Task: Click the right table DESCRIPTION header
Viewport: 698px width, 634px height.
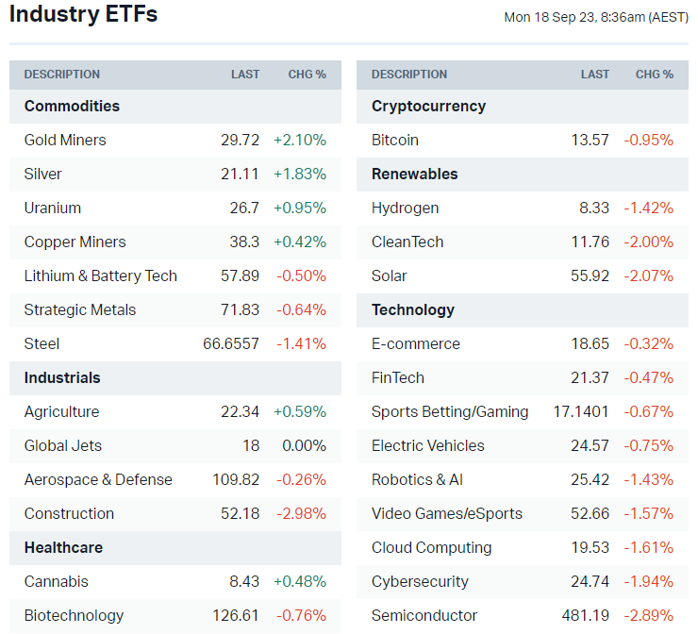Action: click(x=409, y=75)
